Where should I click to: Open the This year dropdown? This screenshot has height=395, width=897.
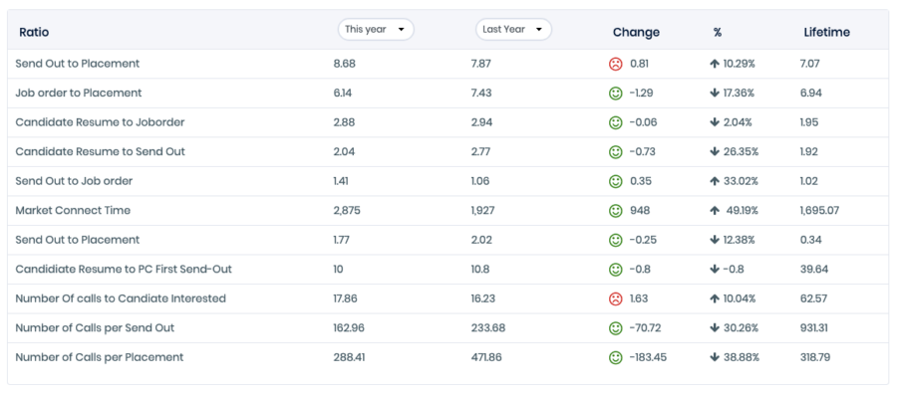click(x=376, y=30)
